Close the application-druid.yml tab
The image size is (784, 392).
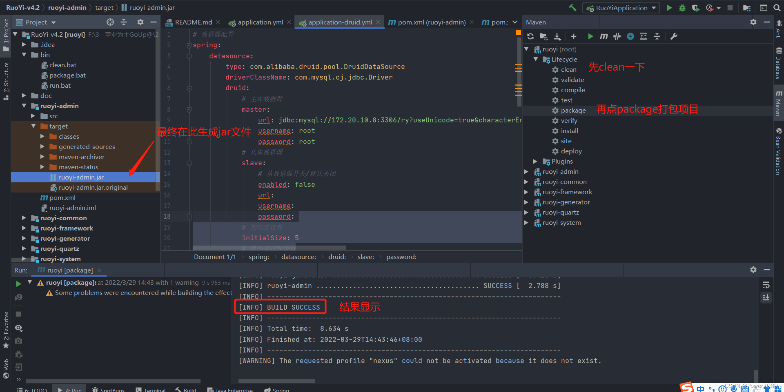378,22
